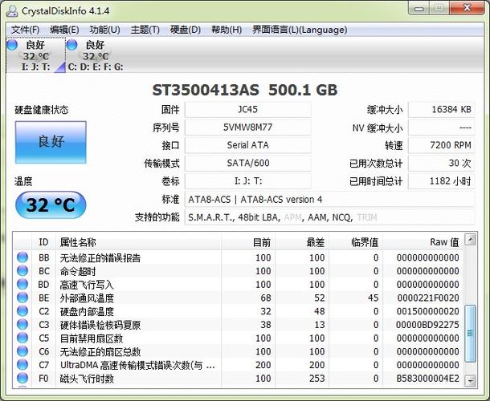The height and width of the screenshot is (401, 490).
Task: Select row UltraDMA 高速传输模式错误次数
Action: click(x=239, y=365)
